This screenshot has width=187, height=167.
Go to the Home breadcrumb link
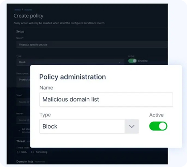click(x=17, y=10)
